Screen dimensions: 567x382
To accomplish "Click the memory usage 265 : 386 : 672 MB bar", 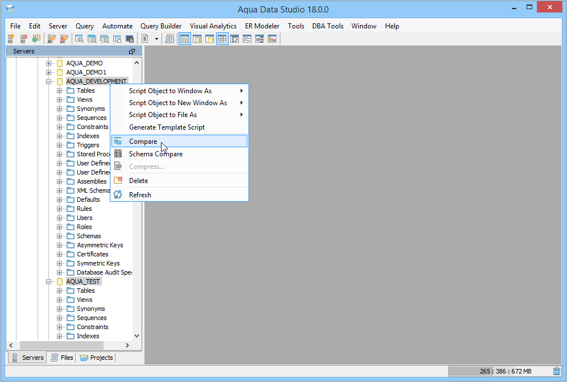I will point(500,371).
